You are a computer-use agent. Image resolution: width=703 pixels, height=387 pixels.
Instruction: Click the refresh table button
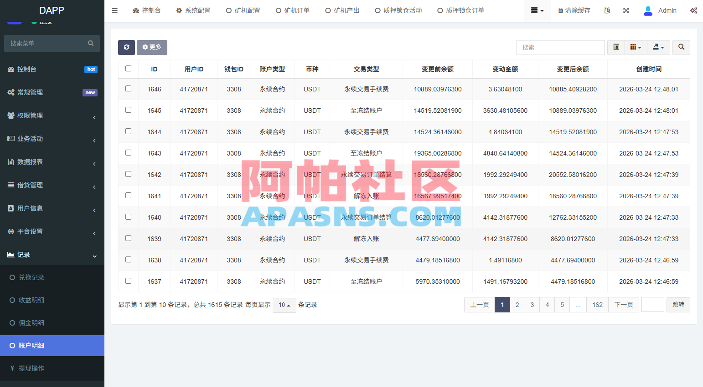[x=126, y=47]
